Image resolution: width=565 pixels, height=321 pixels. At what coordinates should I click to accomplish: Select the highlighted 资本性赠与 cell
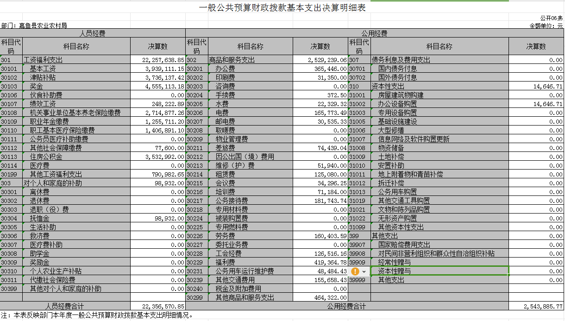439,271
